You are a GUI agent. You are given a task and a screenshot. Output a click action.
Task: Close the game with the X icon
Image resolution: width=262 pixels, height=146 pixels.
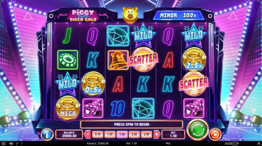(x=259, y=143)
